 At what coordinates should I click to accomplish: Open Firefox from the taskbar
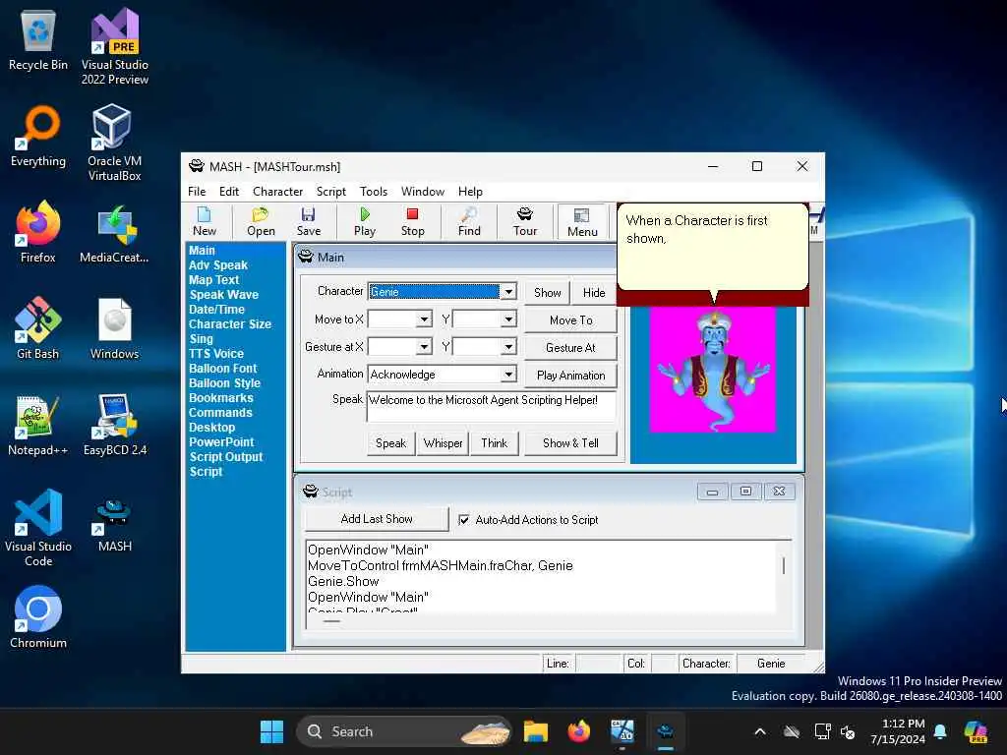point(578,731)
